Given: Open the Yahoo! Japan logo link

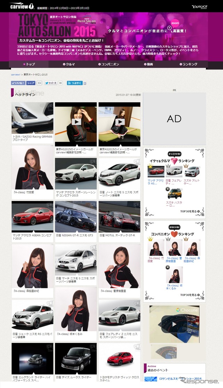Looking at the screenshot, I should tap(199, 7).
